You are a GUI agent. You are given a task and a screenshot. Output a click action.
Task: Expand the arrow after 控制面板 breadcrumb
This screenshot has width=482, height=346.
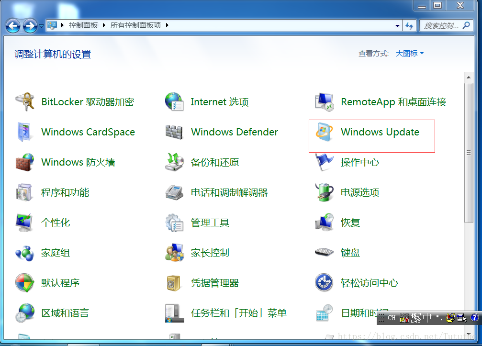(x=103, y=25)
